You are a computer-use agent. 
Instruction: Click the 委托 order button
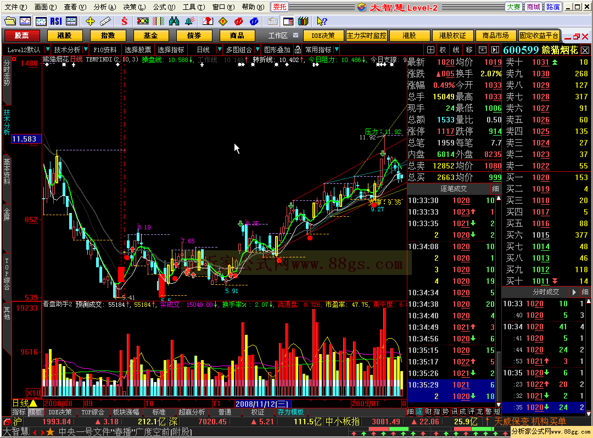tap(280, 7)
